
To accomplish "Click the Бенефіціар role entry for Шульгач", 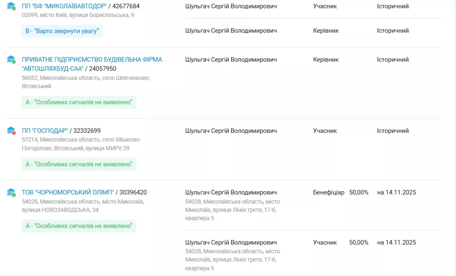I will (x=328, y=192).
